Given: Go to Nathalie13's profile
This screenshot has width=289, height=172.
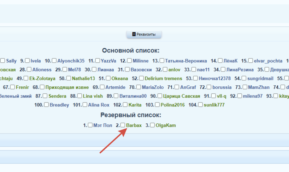Looking at the screenshot, I should click(x=83, y=79).
